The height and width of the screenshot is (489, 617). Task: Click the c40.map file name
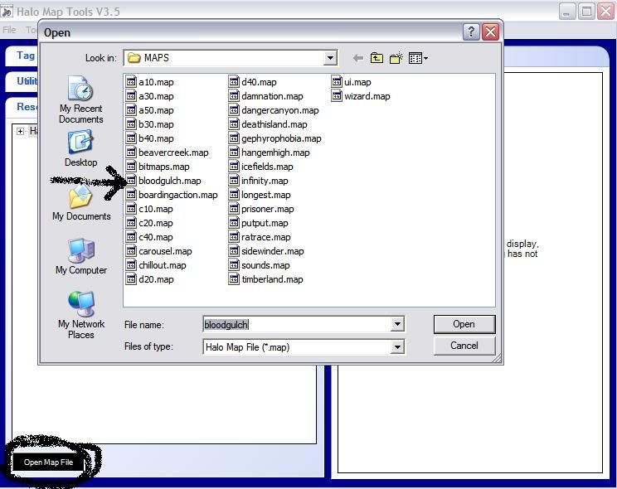tap(156, 237)
